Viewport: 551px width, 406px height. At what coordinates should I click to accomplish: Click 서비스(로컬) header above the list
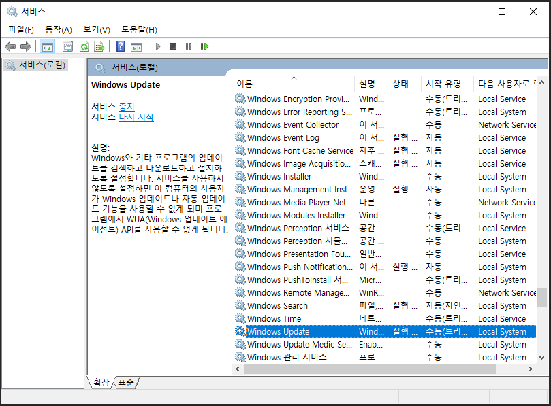[135, 67]
